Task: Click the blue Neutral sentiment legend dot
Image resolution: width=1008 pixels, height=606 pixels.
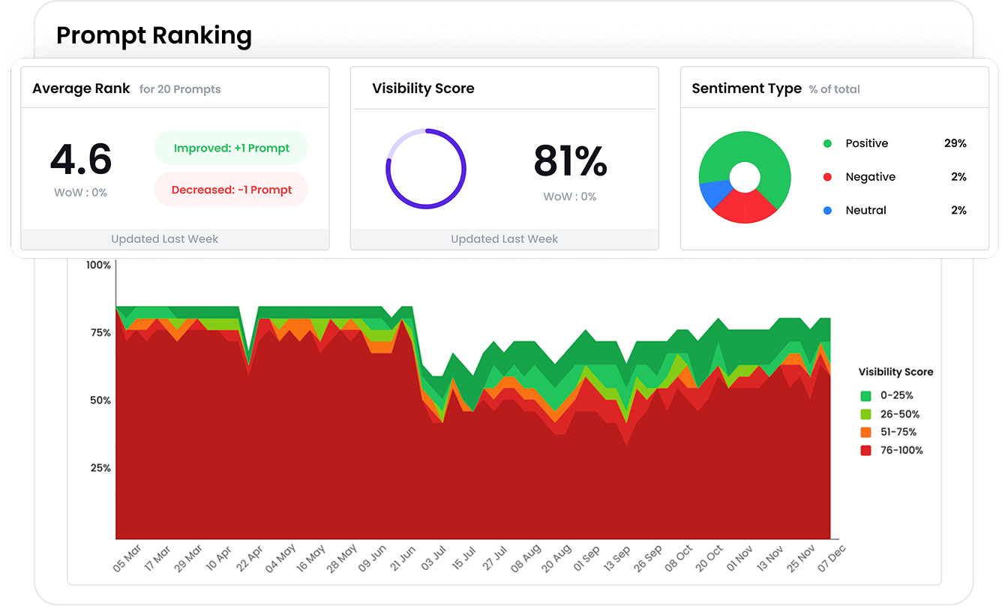Action: point(827,211)
